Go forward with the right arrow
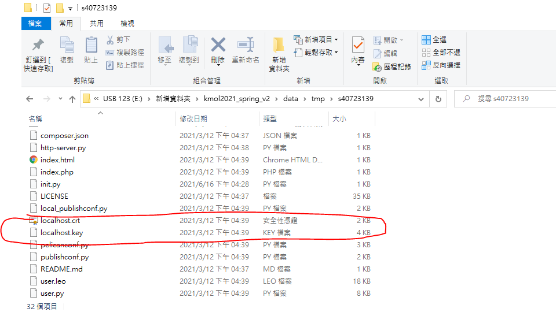The width and height of the screenshot is (556, 312). [46, 99]
